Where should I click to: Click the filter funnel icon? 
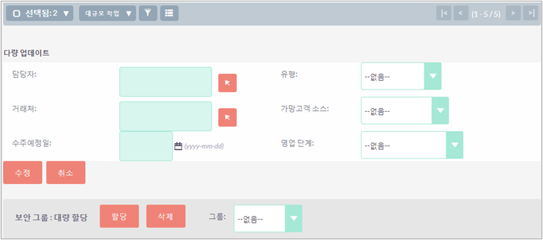click(148, 13)
